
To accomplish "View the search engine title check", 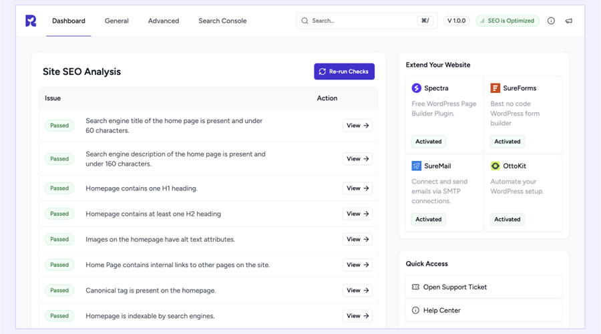I will 357,126.
